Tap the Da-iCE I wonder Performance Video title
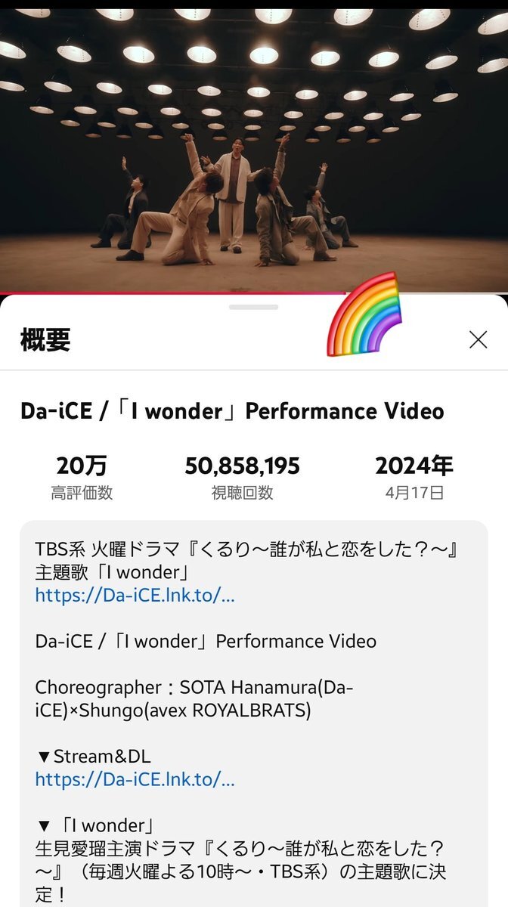Screen dimensions: 508x907 232,411
